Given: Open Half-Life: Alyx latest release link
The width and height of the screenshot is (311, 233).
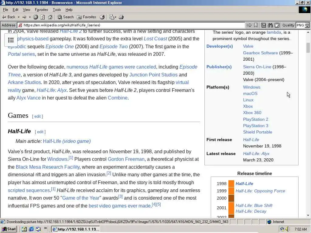Looking at the screenshot, I should pos(256,154).
